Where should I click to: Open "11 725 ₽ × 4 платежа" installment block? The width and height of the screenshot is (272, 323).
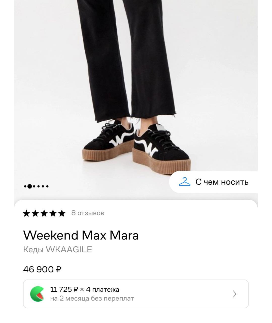pos(85,290)
